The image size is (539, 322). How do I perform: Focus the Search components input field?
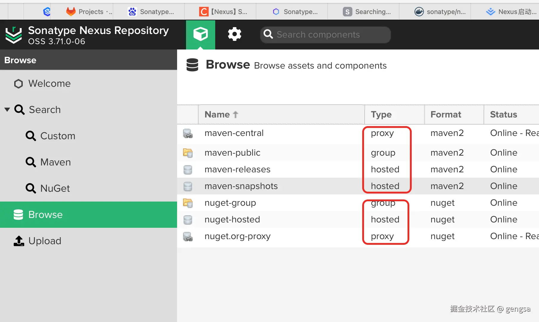click(326, 35)
